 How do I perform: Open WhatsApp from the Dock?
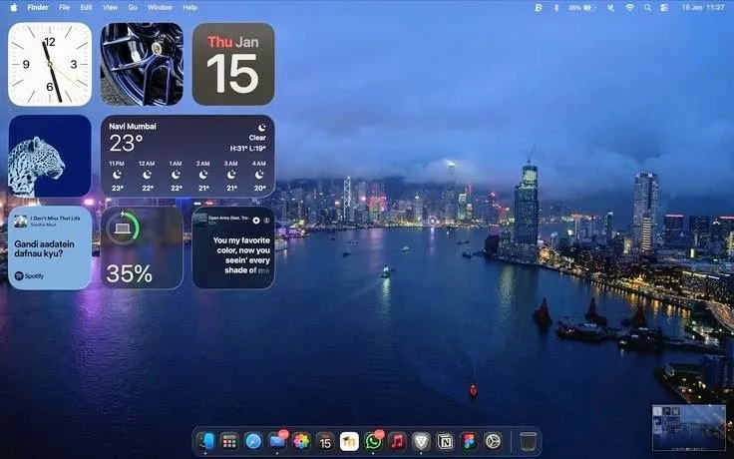373,441
